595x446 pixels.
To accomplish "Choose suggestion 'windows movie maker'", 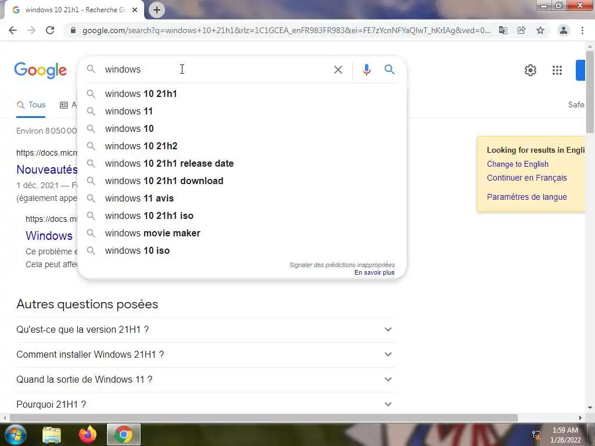I will pos(242,233).
